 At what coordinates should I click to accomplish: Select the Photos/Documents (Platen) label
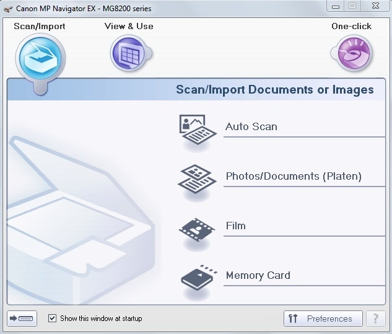293,176
